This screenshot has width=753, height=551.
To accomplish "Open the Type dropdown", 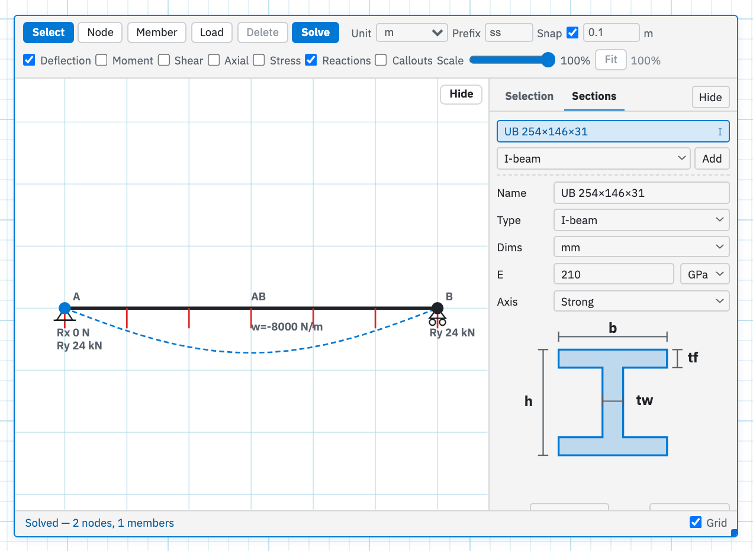I will pos(641,220).
